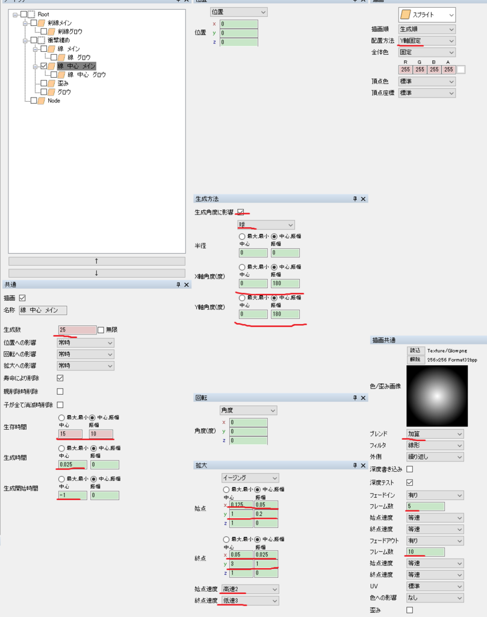487x617 pixels.
Task: Click the 生成数 field showing 25
Action: [77, 330]
